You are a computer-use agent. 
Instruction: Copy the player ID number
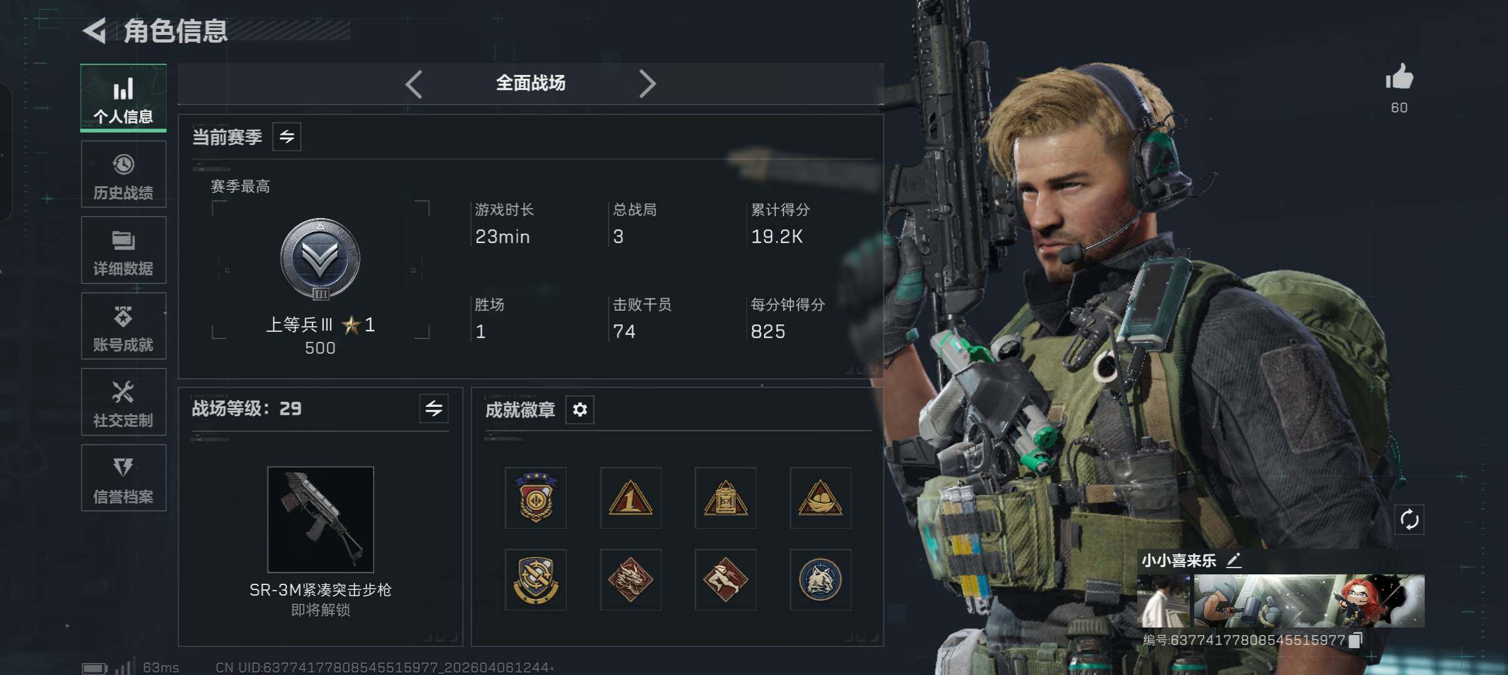tap(1355, 640)
